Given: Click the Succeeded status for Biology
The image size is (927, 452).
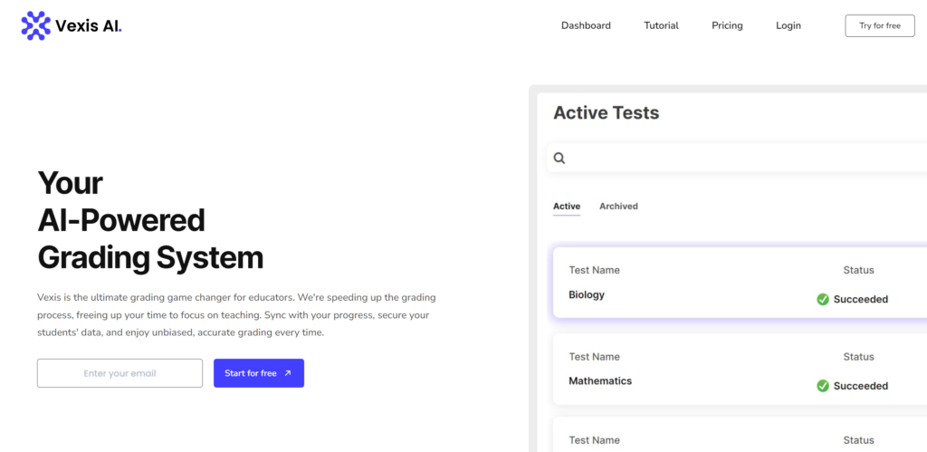Looking at the screenshot, I should [860, 299].
